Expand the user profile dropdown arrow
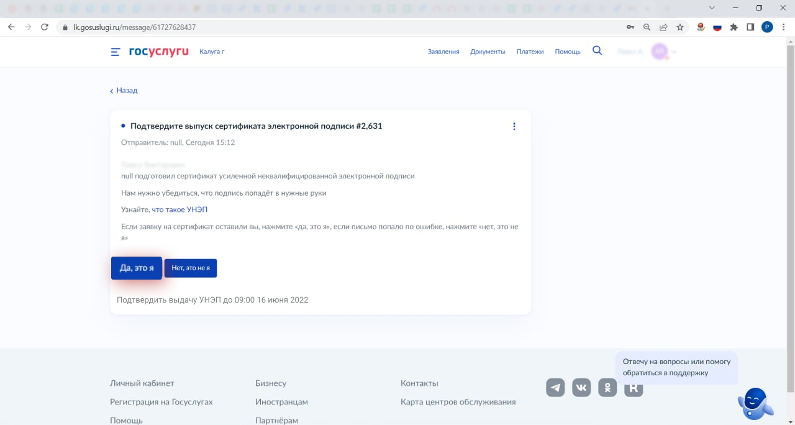This screenshot has width=795, height=425. 674,52
